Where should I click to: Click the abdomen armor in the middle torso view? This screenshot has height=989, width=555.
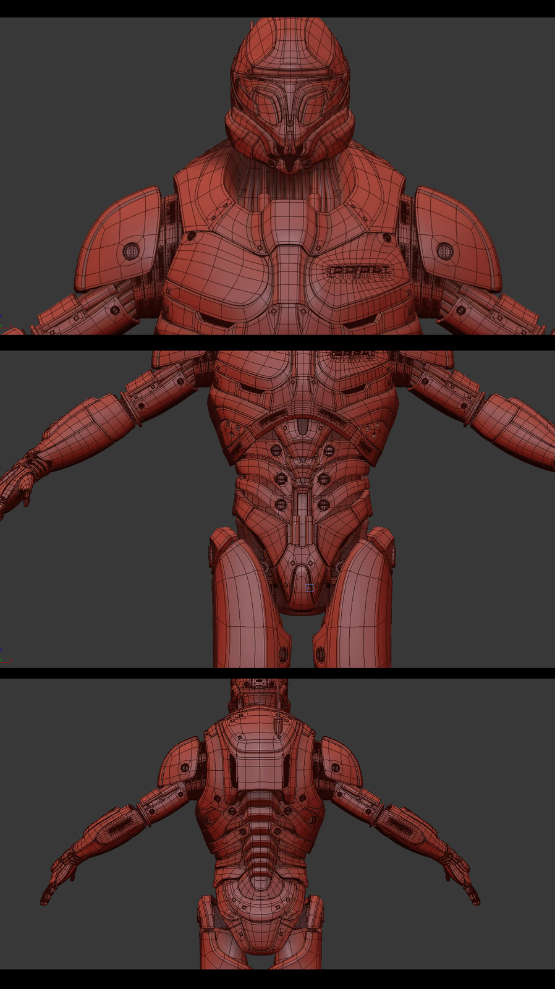coord(302,488)
